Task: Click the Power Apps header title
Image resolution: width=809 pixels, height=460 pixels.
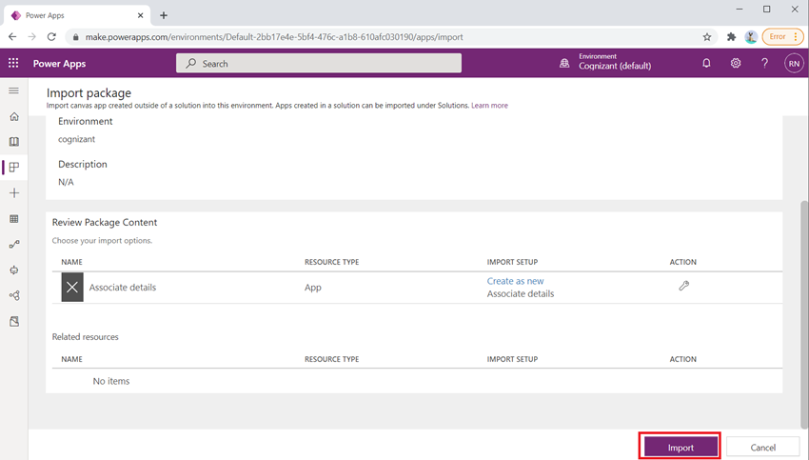Action: (x=59, y=64)
